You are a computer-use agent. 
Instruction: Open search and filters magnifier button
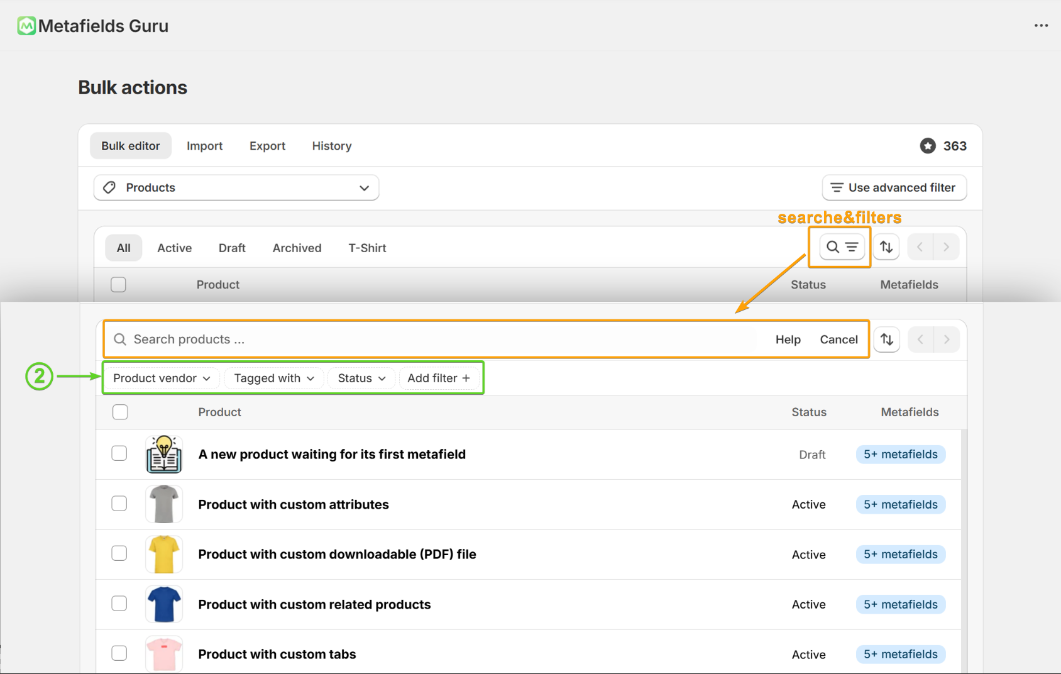[841, 247]
